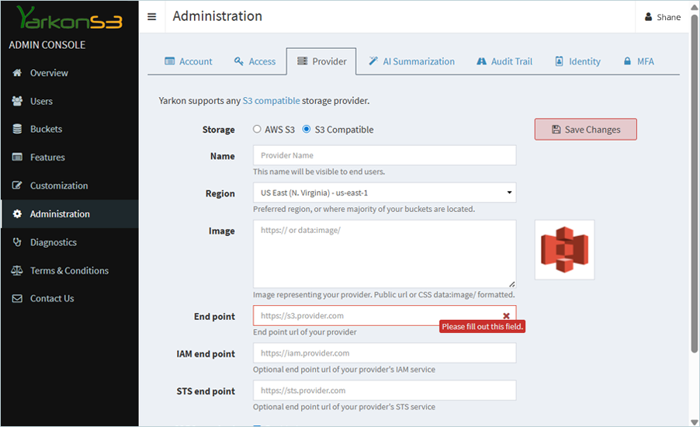Select the S3 Compatible radio option

pyautogui.click(x=307, y=130)
